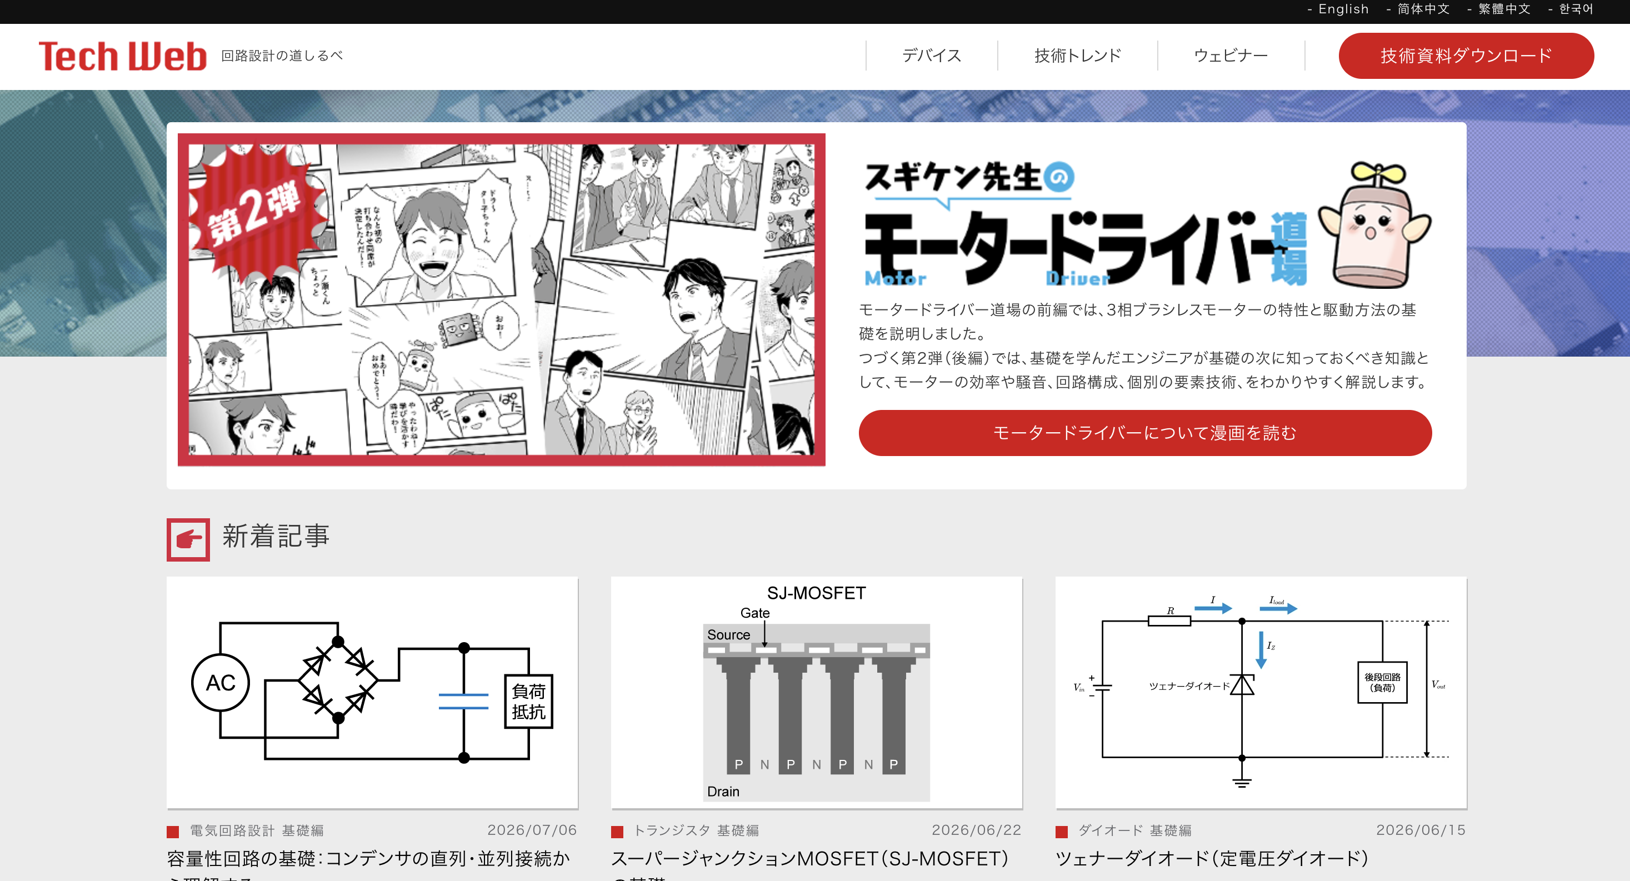Open the ウェビナー menu
Screen dimensions: 1630x881
pos(1231,56)
